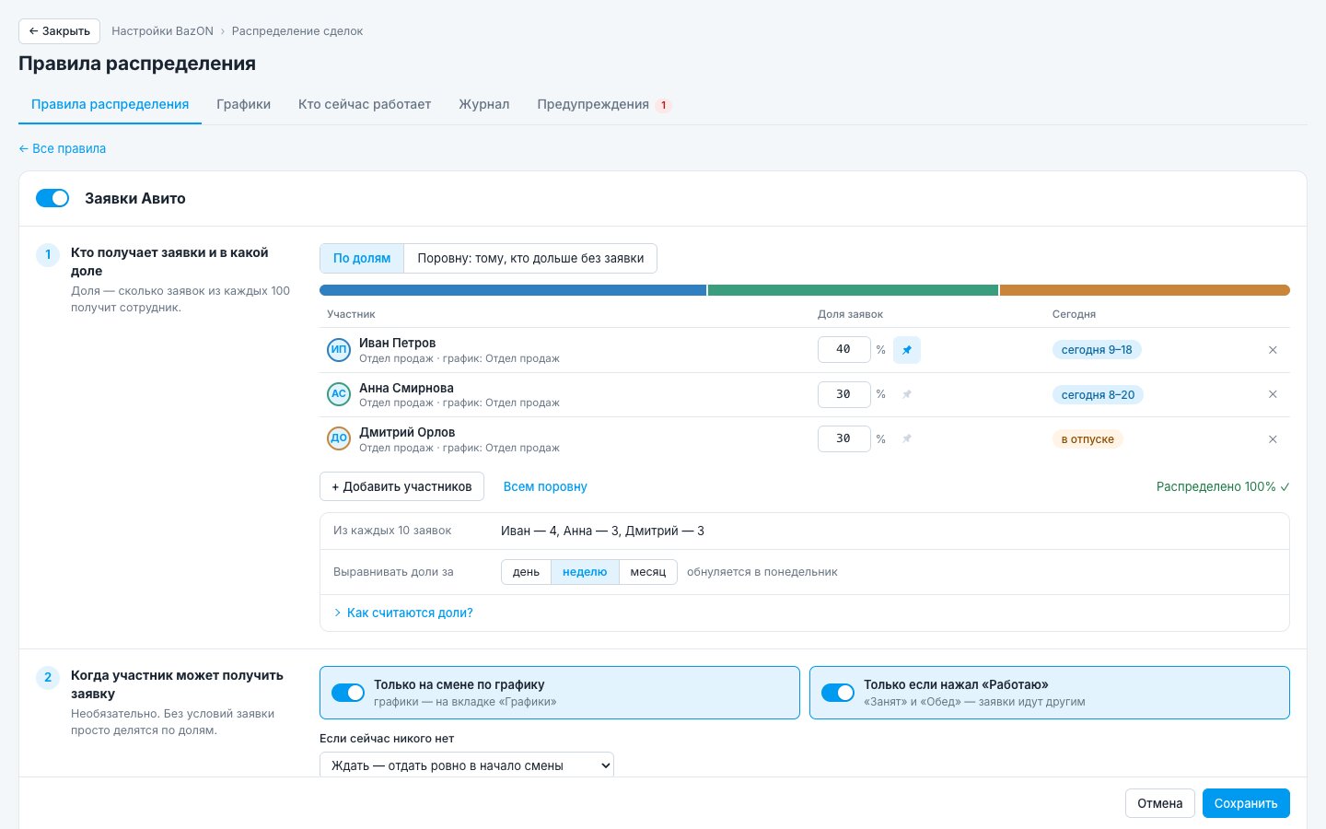Toggle the Заявки Авито rule switch
Viewport: 1326px width, 829px height.
pyautogui.click(x=52, y=198)
